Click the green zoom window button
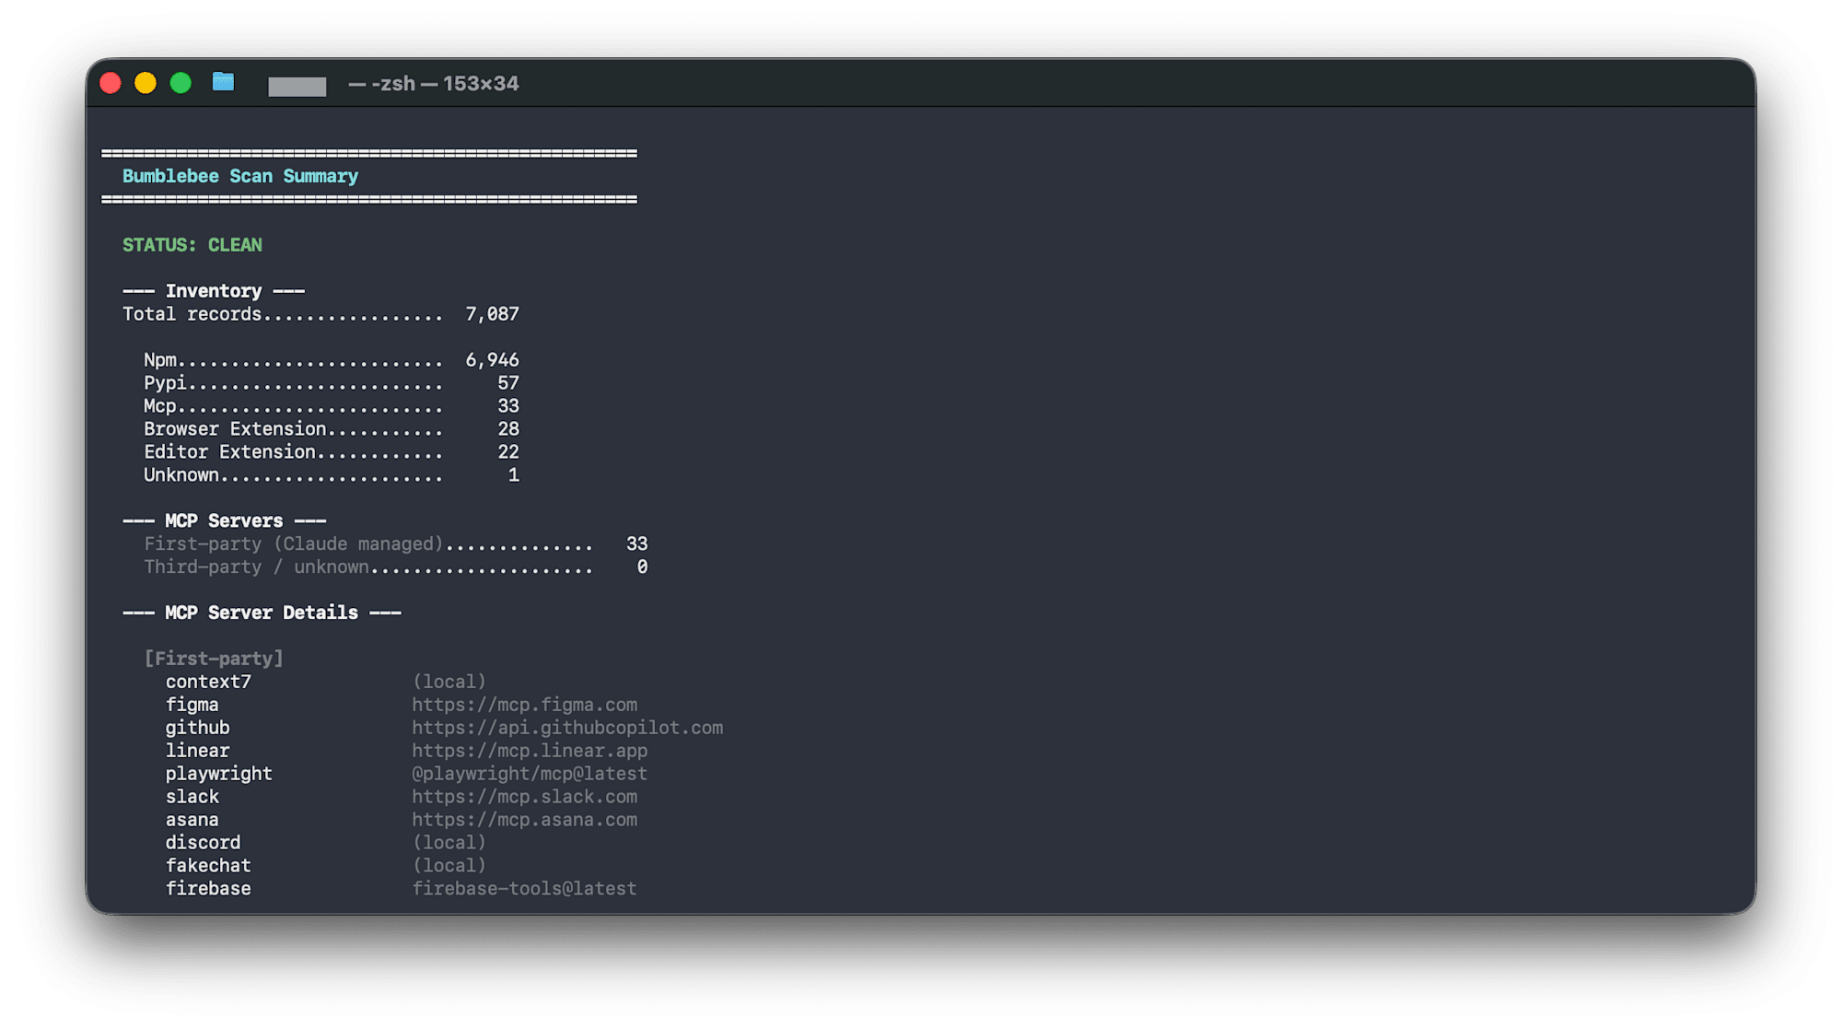The height and width of the screenshot is (1028, 1842). click(x=181, y=83)
